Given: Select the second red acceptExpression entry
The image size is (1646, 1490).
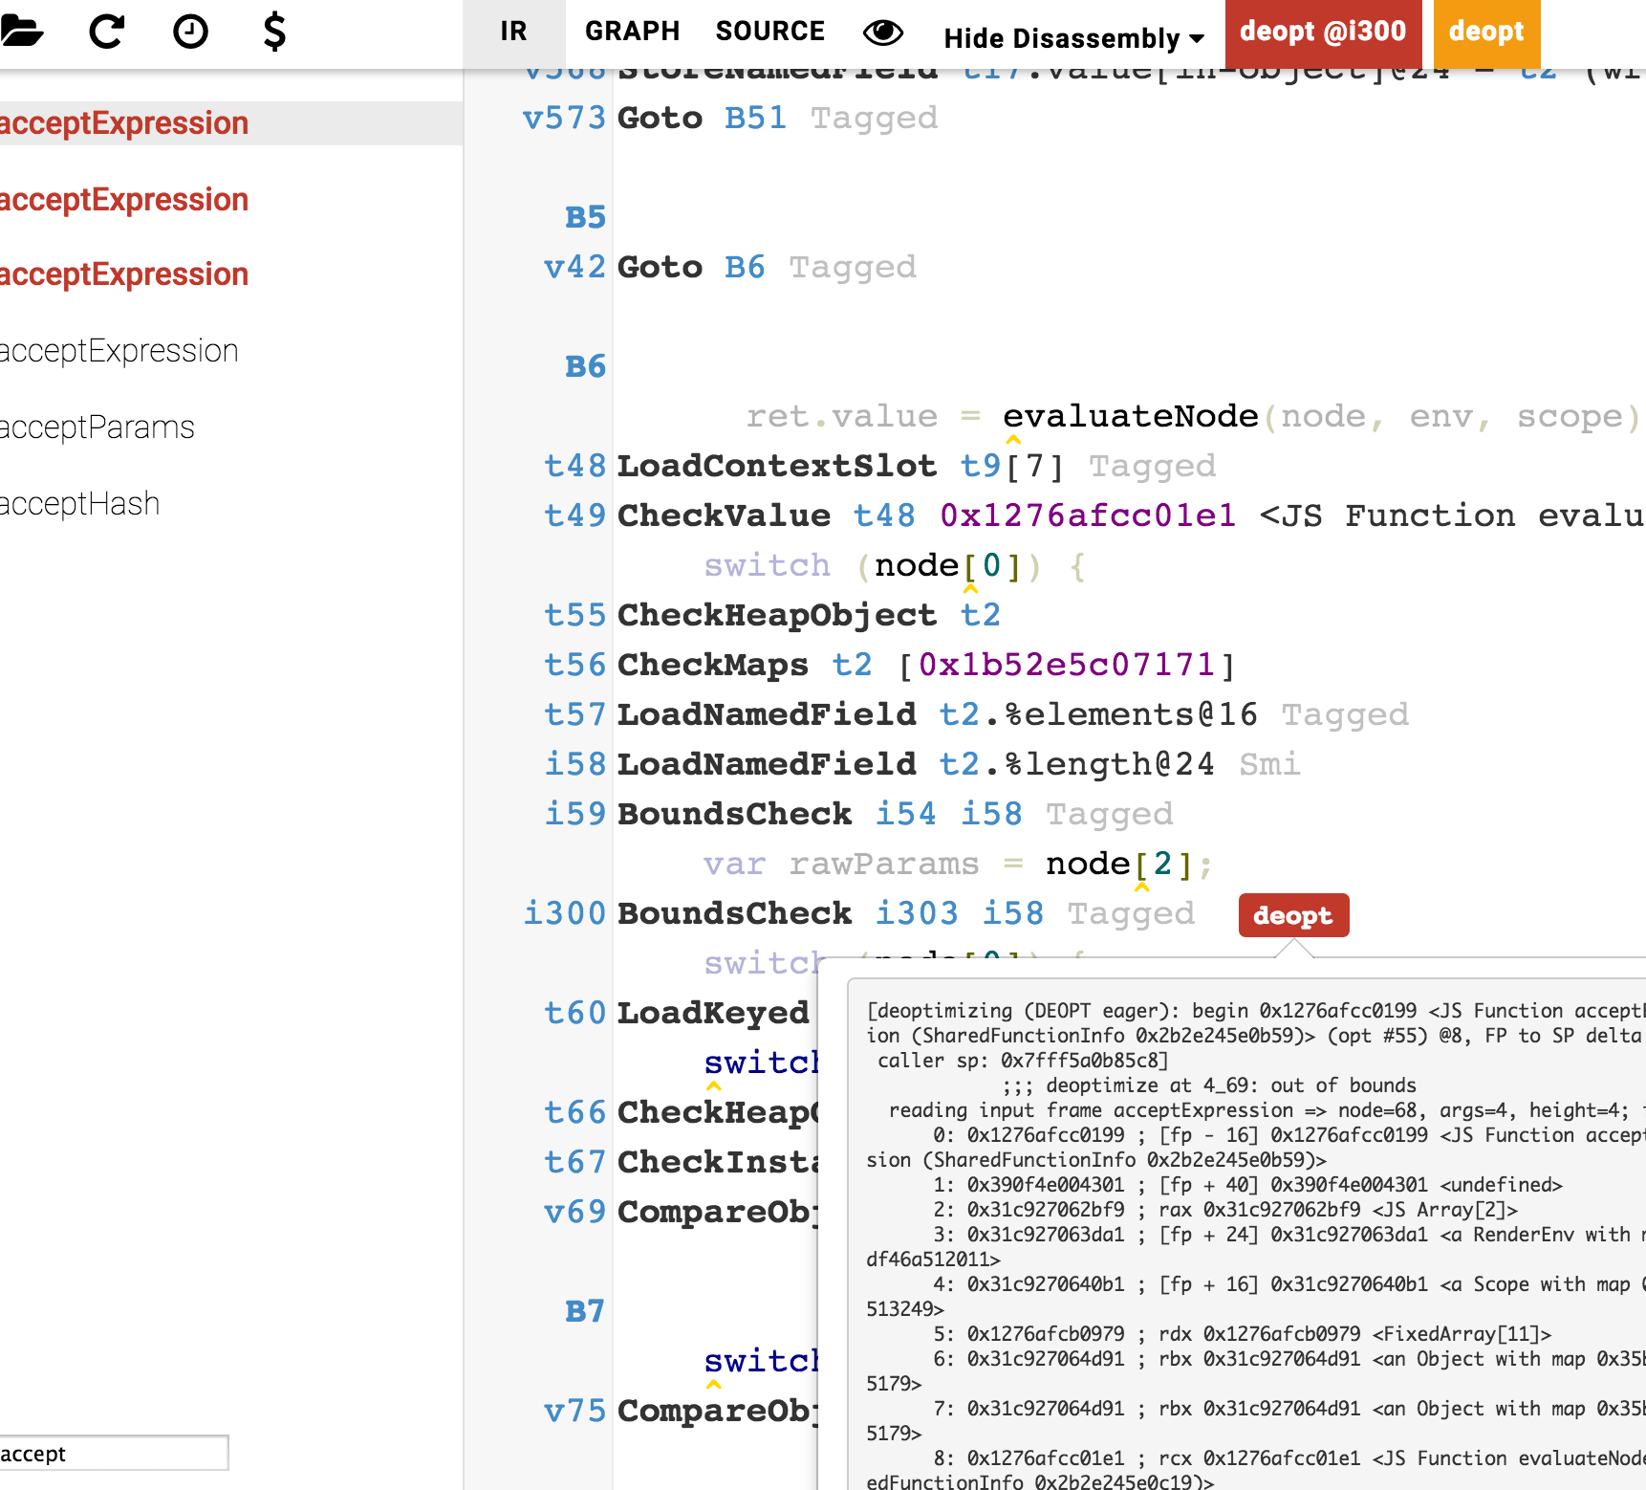Looking at the screenshot, I should pos(124,200).
